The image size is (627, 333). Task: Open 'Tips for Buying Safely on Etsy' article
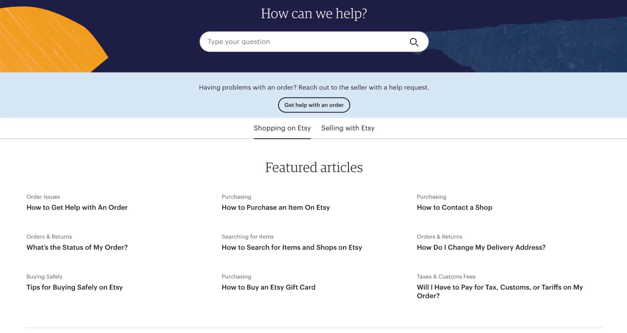(x=74, y=287)
